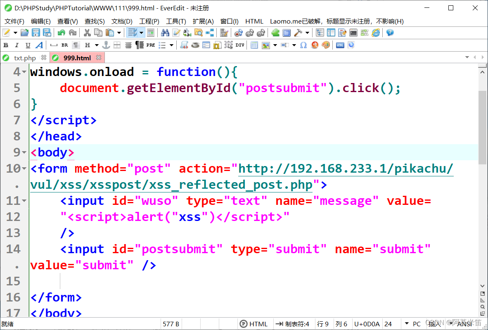Image resolution: width=488 pixels, height=330 pixels.
Task: Click the Save All double-floppy icon
Action: (x=47, y=32)
